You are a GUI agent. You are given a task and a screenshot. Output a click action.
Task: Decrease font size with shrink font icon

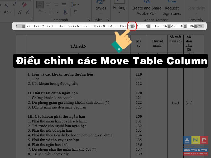27,12
